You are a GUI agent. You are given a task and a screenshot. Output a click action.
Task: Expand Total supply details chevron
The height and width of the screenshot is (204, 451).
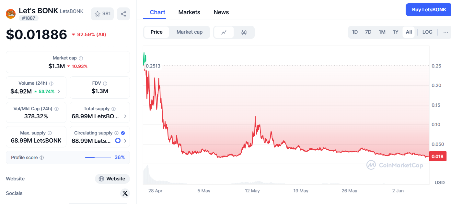125,116
